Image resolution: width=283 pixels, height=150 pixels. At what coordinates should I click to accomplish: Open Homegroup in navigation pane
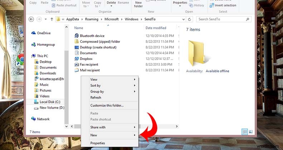tap(43, 45)
